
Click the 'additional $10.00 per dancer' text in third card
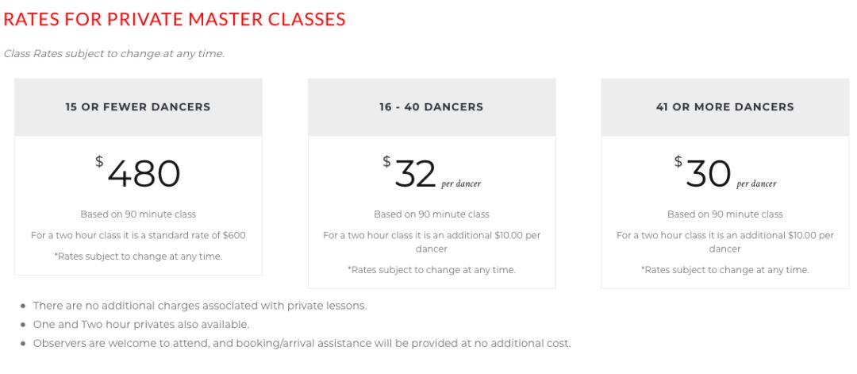(724, 241)
